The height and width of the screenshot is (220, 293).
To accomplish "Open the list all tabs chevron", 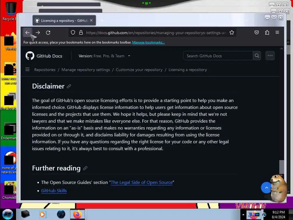I will click(x=247, y=20).
